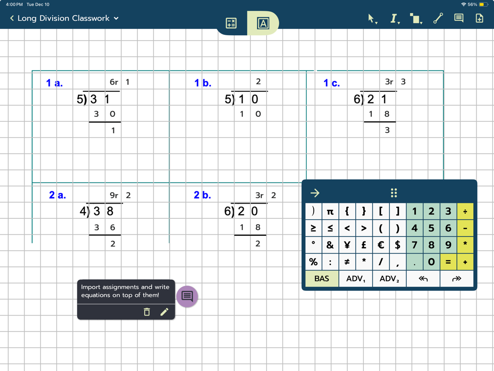
Task: Open the Long Division Classwork title dropdown
Action: pos(115,18)
